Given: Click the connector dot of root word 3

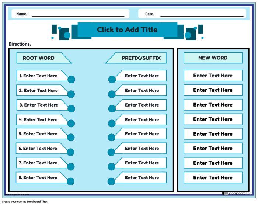Looking at the screenshot, I should pos(72,109).
